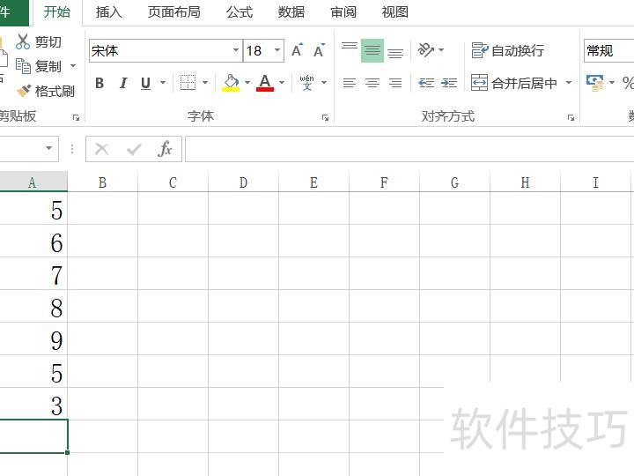
Task: Select the Format Painter (格式刷) tool
Action: 45,91
